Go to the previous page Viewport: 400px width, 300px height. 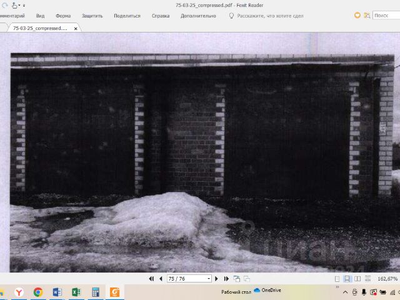point(161,279)
